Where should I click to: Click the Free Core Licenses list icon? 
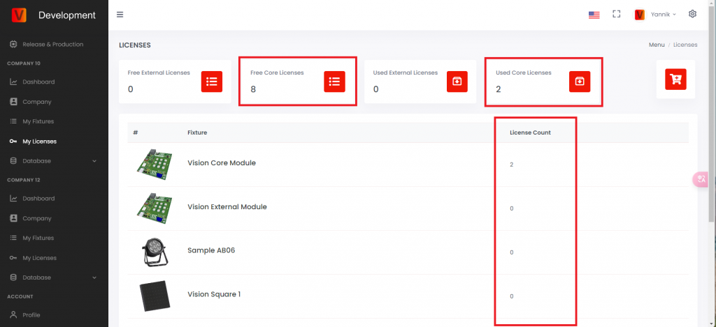334,82
